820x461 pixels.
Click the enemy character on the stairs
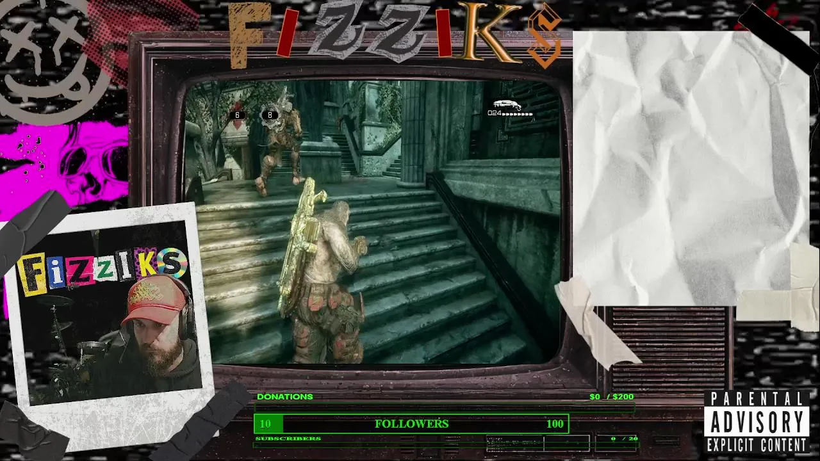(x=280, y=144)
